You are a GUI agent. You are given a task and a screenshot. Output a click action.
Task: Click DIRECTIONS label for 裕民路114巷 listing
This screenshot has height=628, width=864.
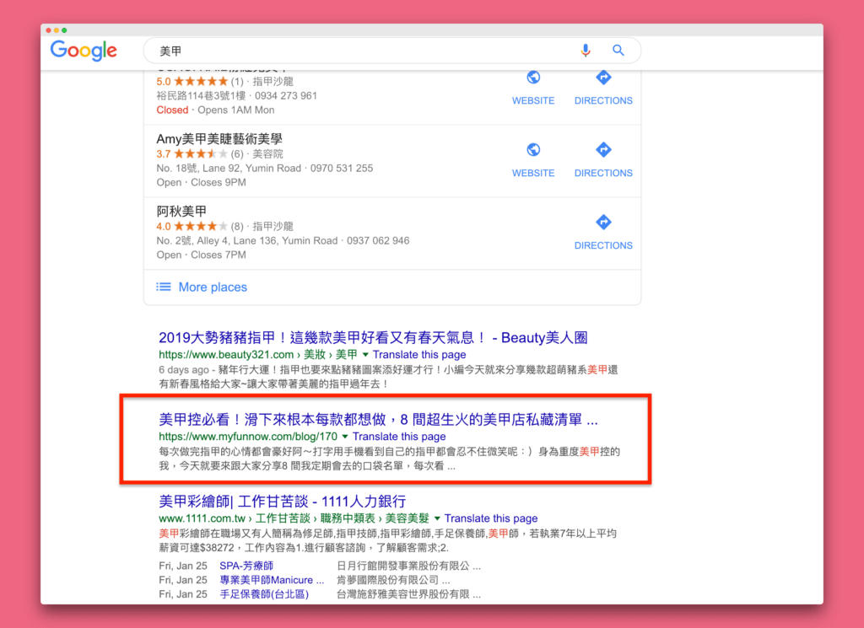[x=603, y=100]
